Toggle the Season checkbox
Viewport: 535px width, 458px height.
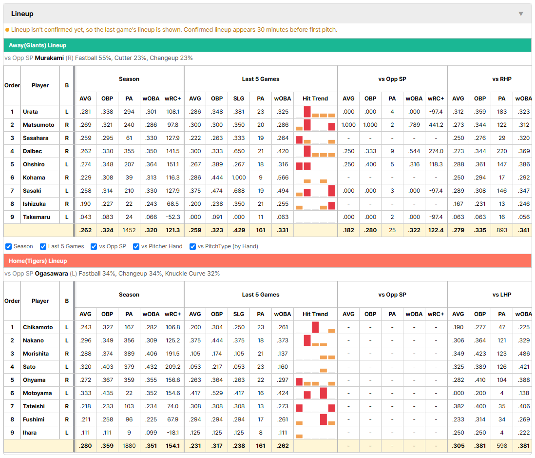point(9,247)
